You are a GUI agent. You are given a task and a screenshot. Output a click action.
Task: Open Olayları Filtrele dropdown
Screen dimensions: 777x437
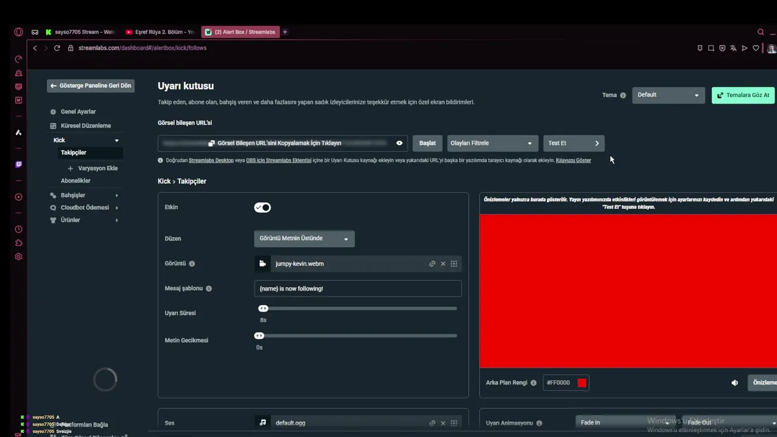coord(492,143)
